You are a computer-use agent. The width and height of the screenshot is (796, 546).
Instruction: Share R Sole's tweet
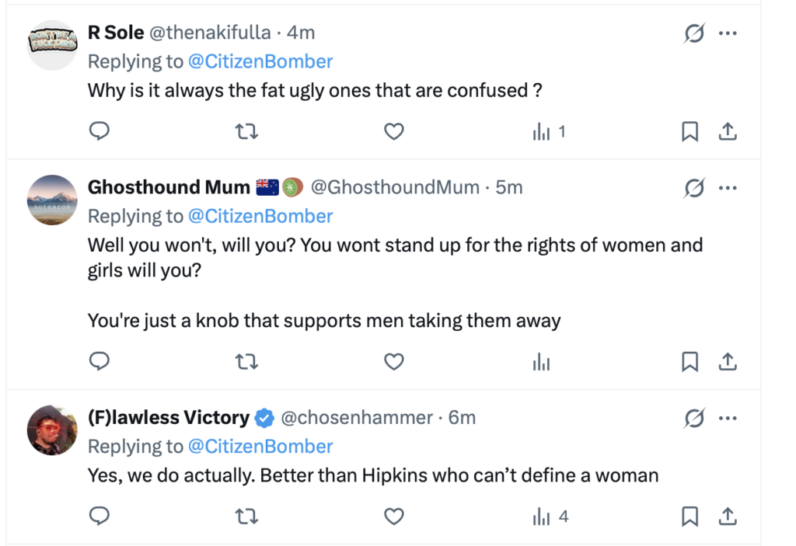pos(727,132)
